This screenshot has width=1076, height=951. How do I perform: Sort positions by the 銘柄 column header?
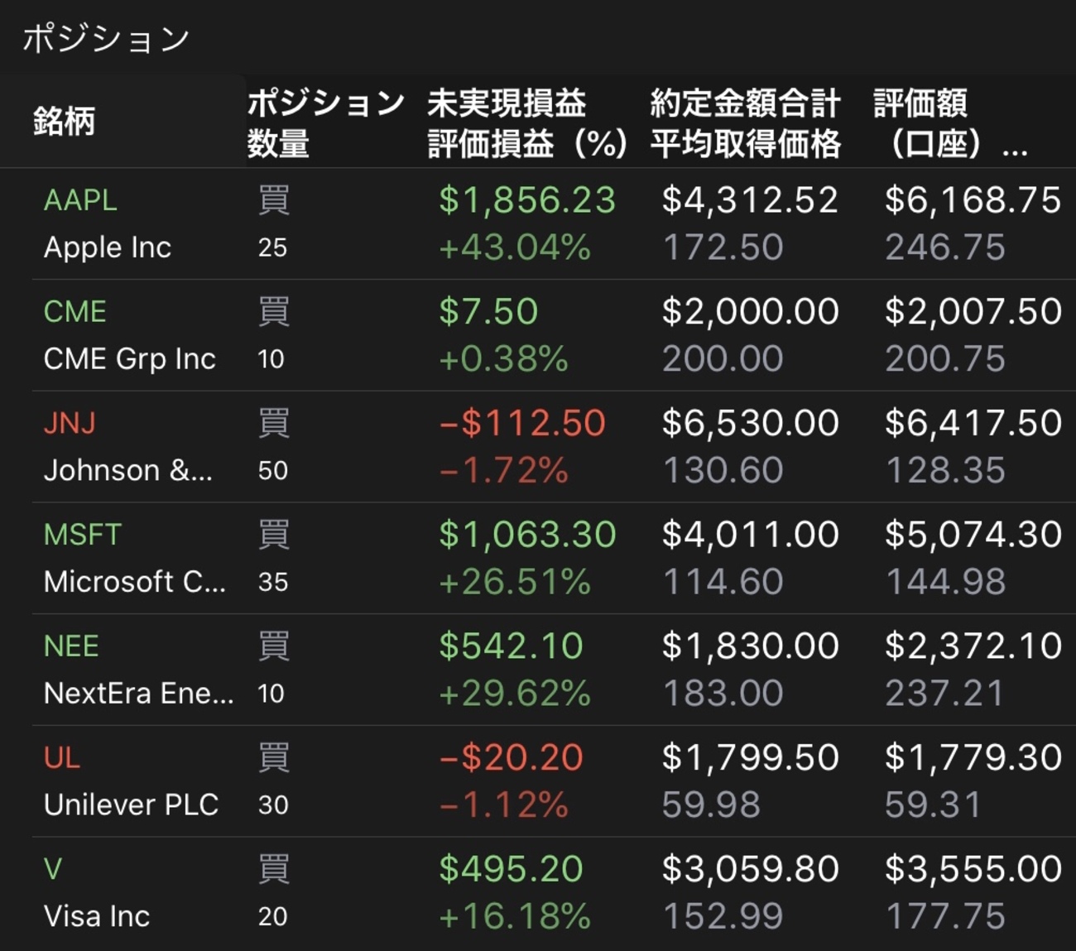click(x=64, y=121)
